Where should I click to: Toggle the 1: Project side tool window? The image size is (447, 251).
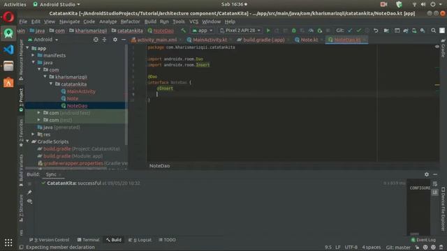click(21, 100)
